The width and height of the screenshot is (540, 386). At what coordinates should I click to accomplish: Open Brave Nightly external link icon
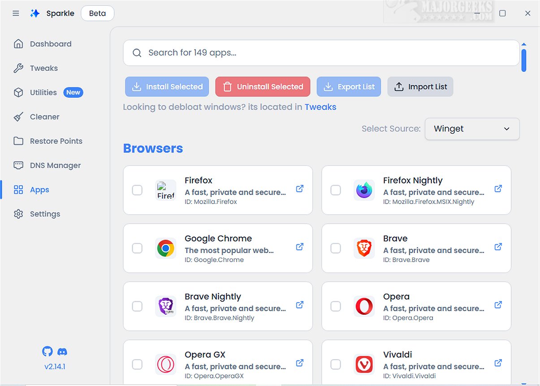coord(300,305)
